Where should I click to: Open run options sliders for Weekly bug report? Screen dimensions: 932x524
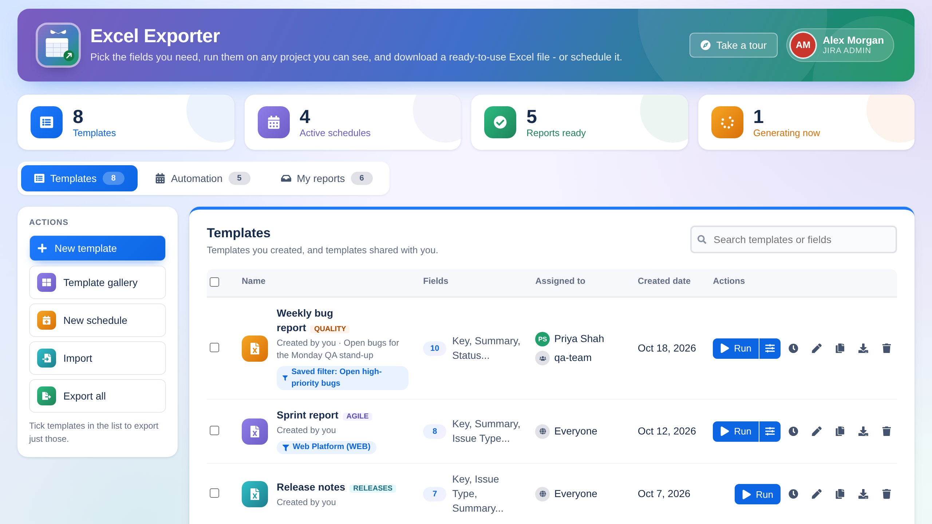pos(770,348)
